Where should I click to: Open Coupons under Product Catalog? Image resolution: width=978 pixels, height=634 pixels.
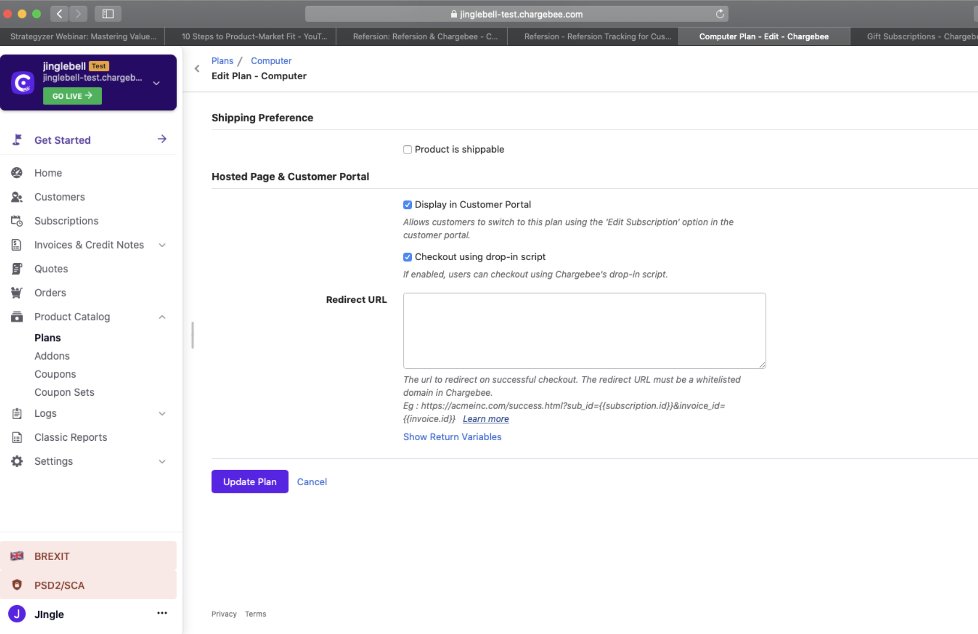[x=55, y=374]
